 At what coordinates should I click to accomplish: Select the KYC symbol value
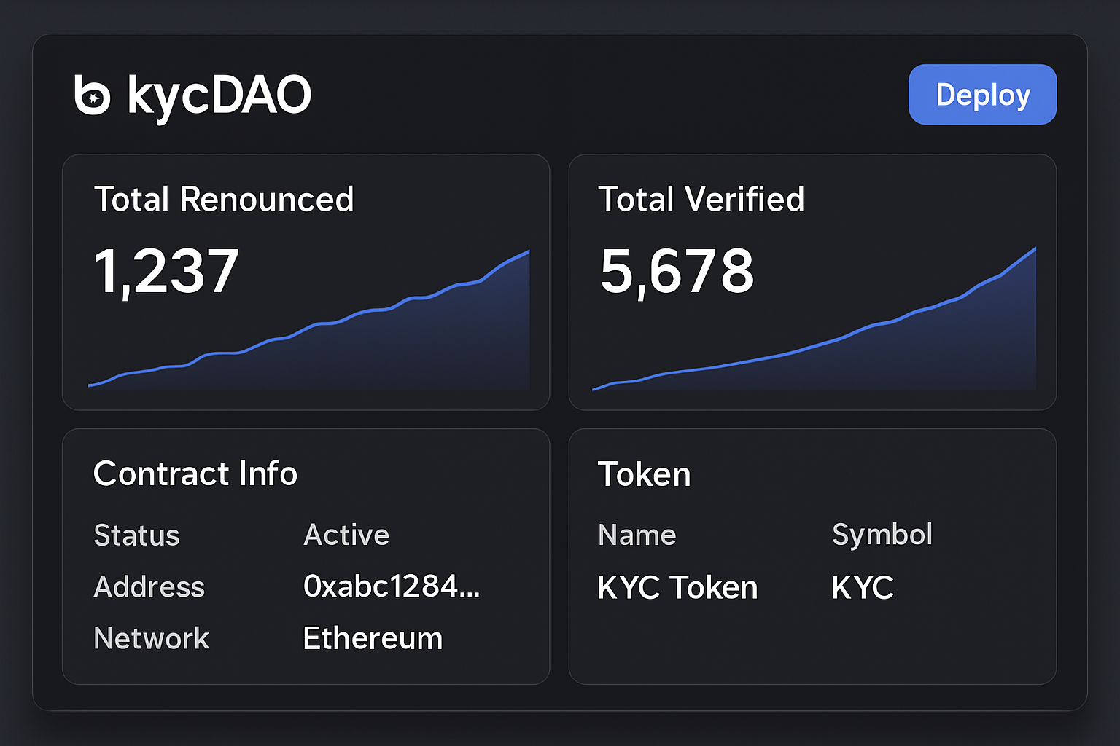click(x=863, y=588)
